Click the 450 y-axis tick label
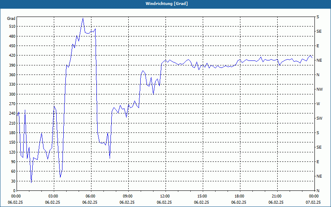The image size is (331, 207). click(12, 46)
